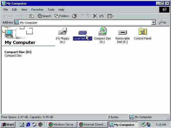Open the Start menu
This screenshot has width=171, height=128.
[x=8, y=125]
